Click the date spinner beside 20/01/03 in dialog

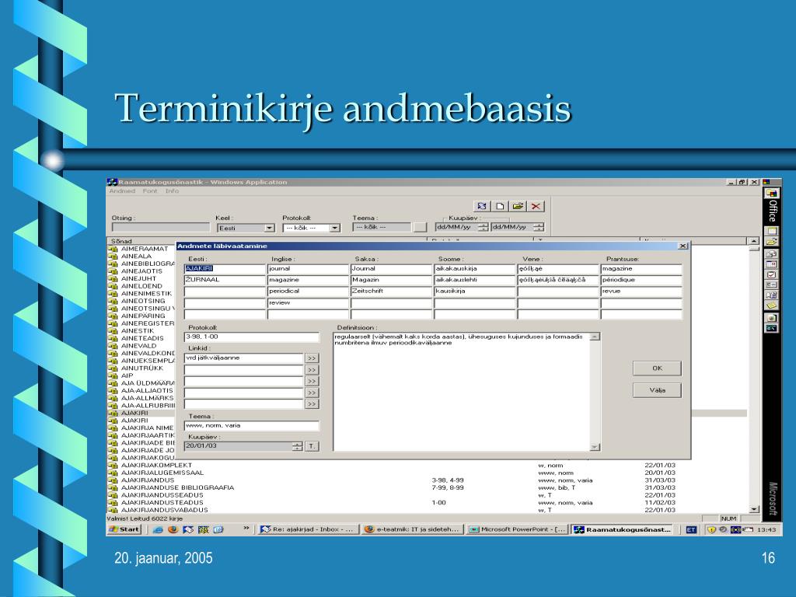298,446
